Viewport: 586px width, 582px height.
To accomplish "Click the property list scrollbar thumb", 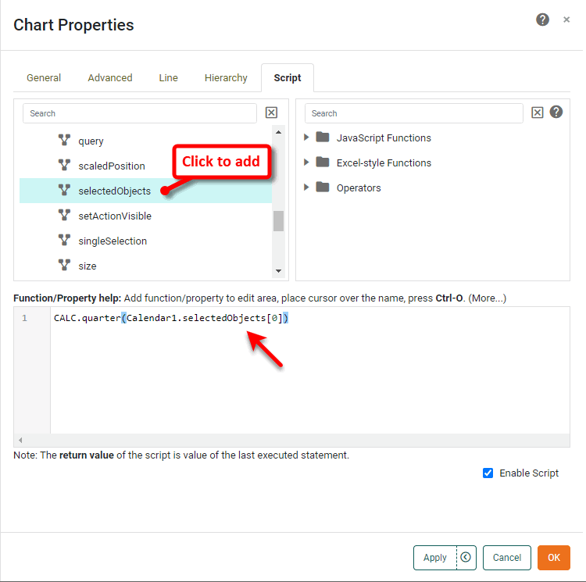I will pyautogui.click(x=278, y=221).
